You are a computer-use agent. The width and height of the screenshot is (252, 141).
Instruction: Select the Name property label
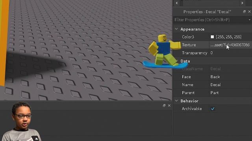click(187, 85)
